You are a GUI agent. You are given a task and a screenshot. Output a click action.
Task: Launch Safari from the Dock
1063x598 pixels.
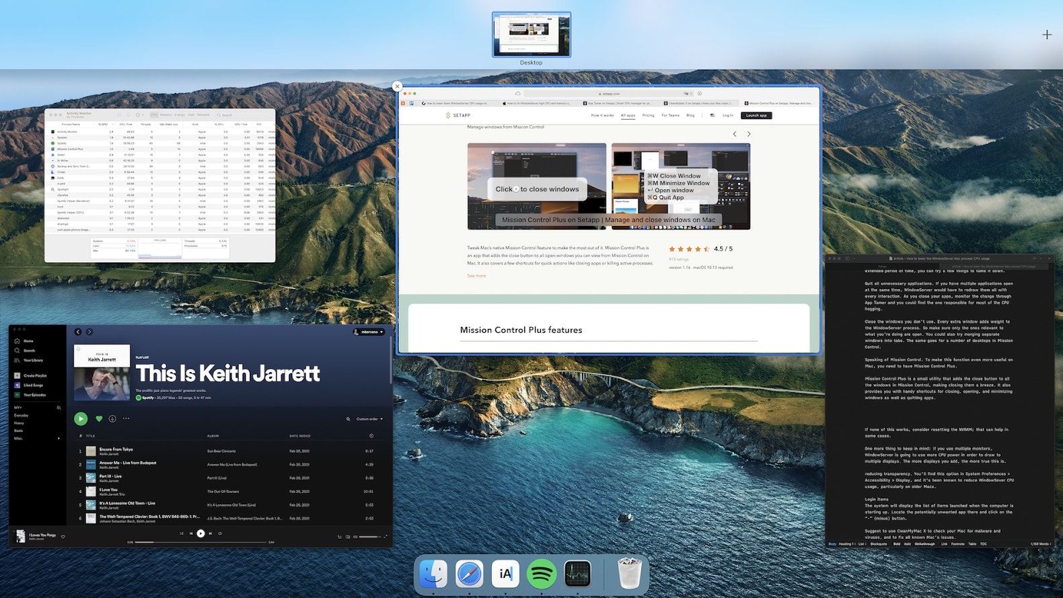pos(470,574)
